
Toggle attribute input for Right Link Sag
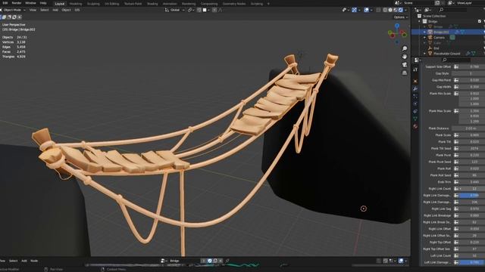(456, 209)
